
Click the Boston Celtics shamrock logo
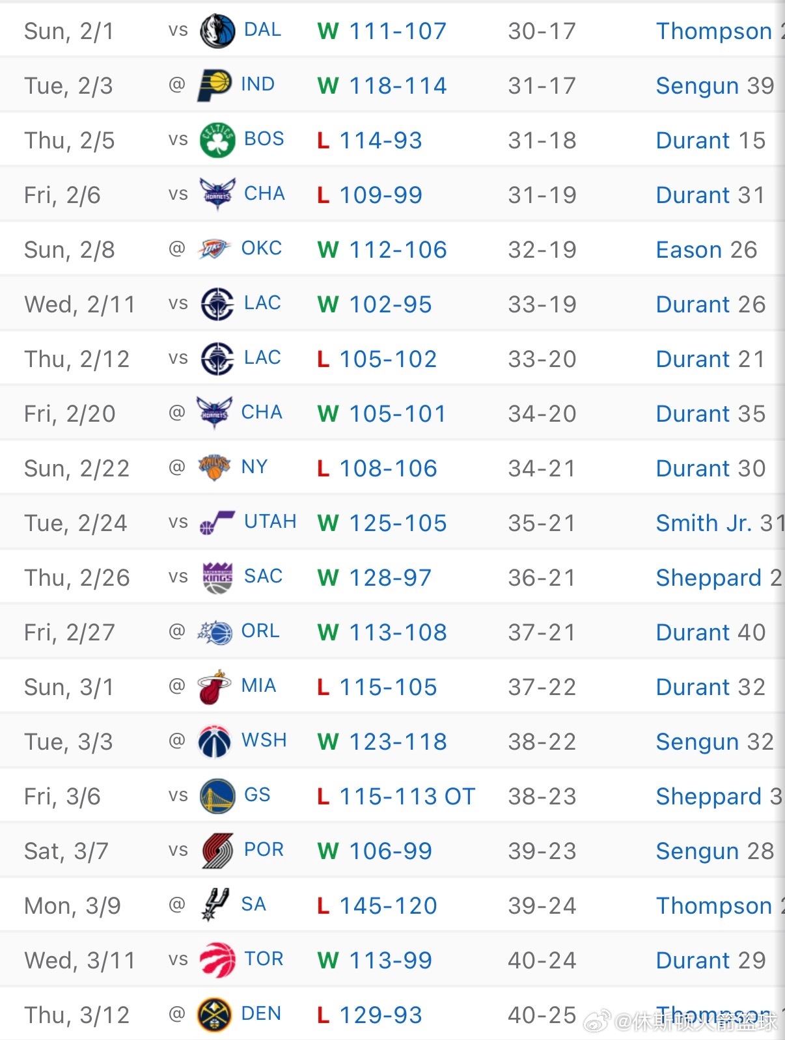[217, 140]
